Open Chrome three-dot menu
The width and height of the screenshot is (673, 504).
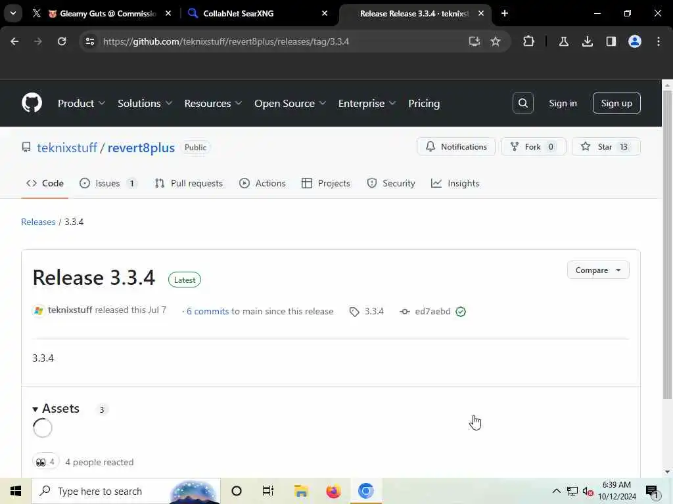659,41
